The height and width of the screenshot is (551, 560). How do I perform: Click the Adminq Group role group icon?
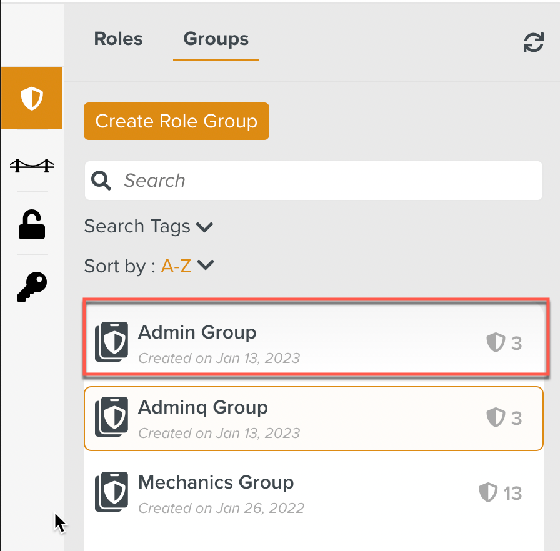click(x=111, y=417)
